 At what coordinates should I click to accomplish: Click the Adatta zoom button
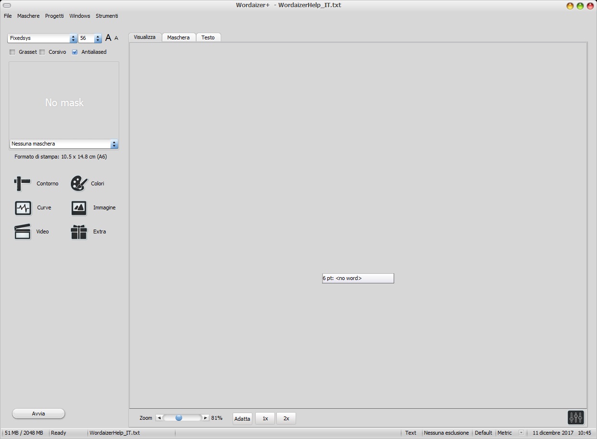pyautogui.click(x=242, y=418)
